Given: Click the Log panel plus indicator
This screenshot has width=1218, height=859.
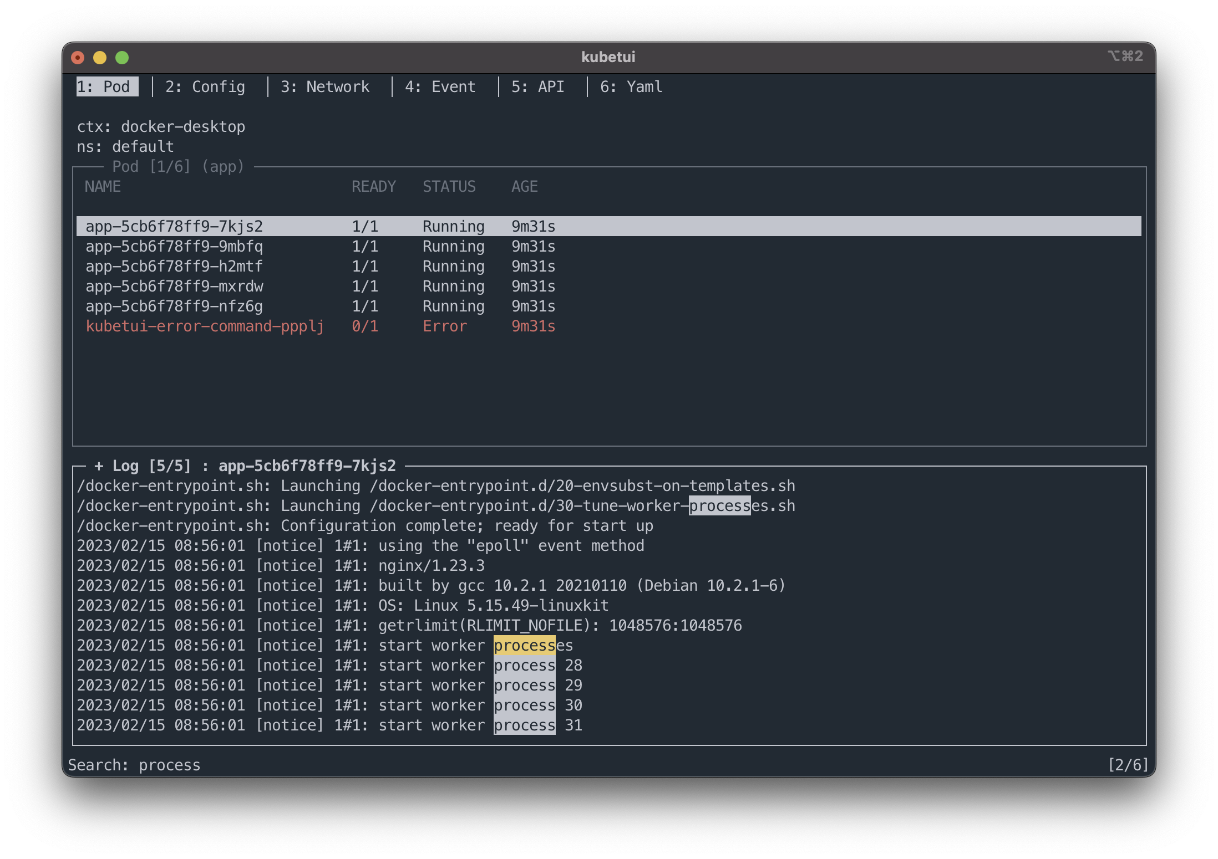Looking at the screenshot, I should click(x=99, y=466).
